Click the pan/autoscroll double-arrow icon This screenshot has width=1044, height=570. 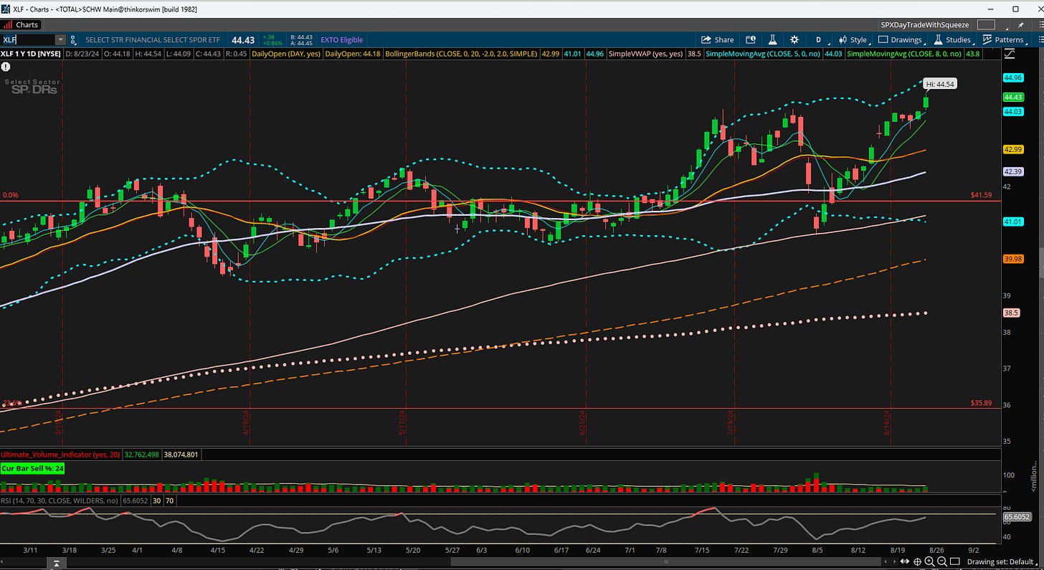click(904, 561)
